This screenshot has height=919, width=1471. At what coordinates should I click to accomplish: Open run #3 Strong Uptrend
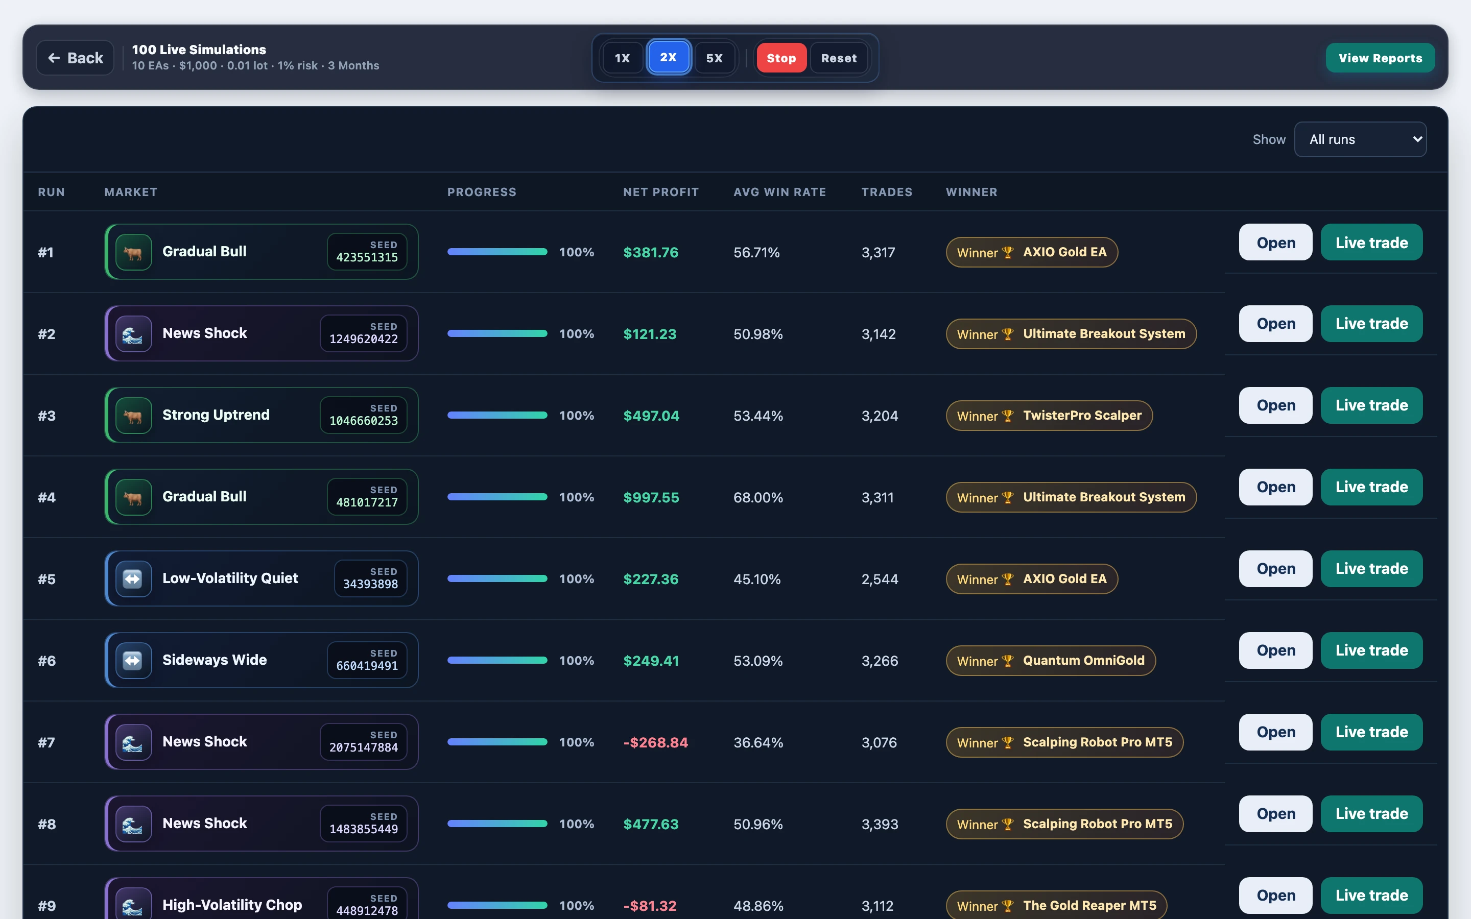tap(1275, 405)
